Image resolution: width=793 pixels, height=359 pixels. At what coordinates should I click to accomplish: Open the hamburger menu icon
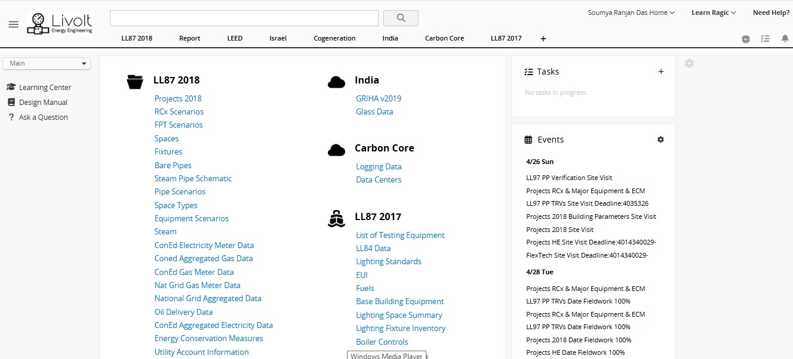pyautogui.click(x=13, y=24)
